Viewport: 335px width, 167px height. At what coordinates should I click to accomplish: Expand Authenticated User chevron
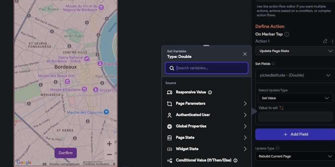pos(245,115)
